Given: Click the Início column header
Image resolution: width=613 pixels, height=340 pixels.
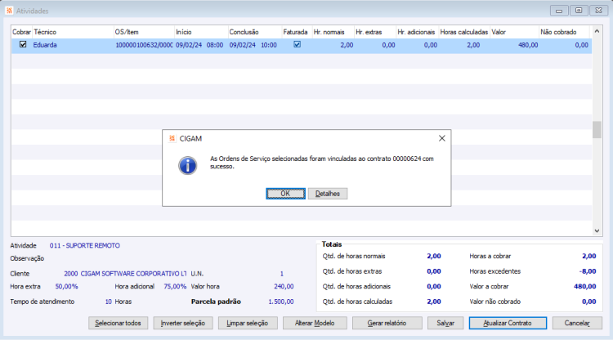Looking at the screenshot, I should coord(201,32).
